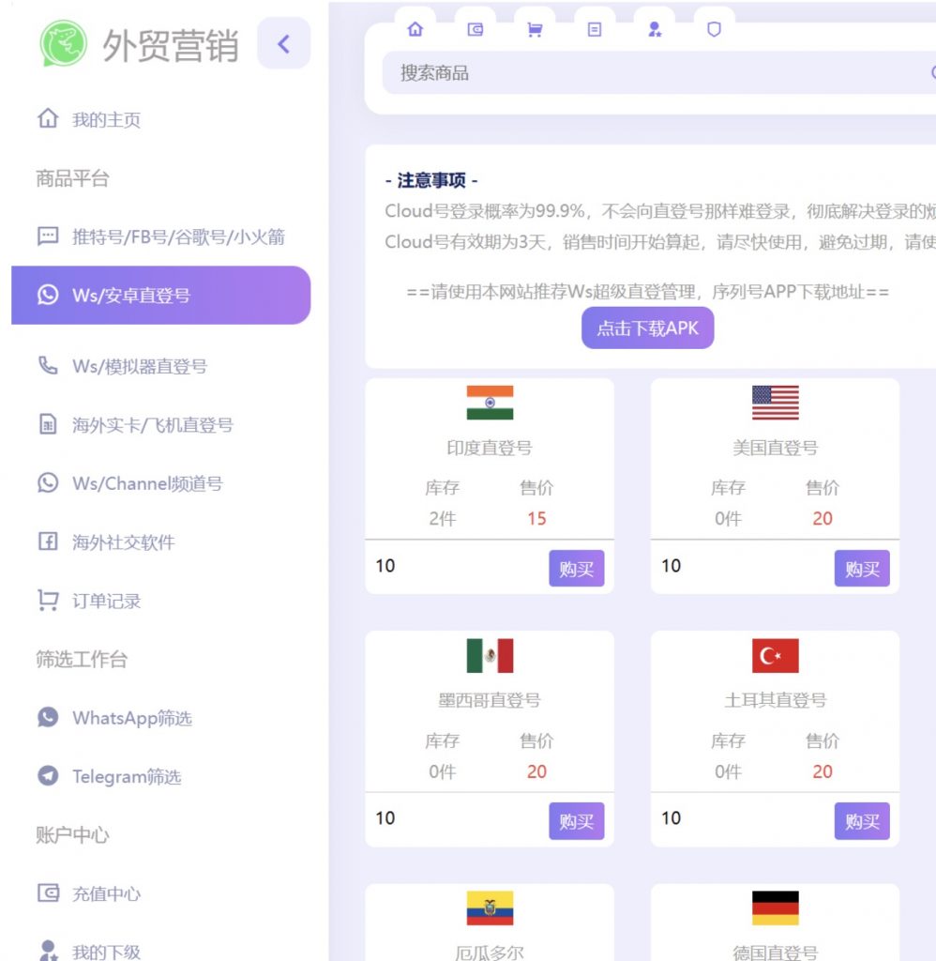936x961 pixels.
Task: Click the 墨西哥直登号 product title
Action: [490, 700]
